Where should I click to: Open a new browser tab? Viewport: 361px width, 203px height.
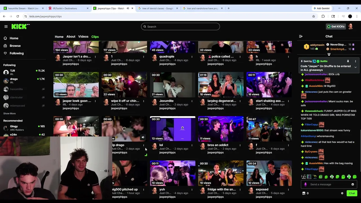click(228, 8)
